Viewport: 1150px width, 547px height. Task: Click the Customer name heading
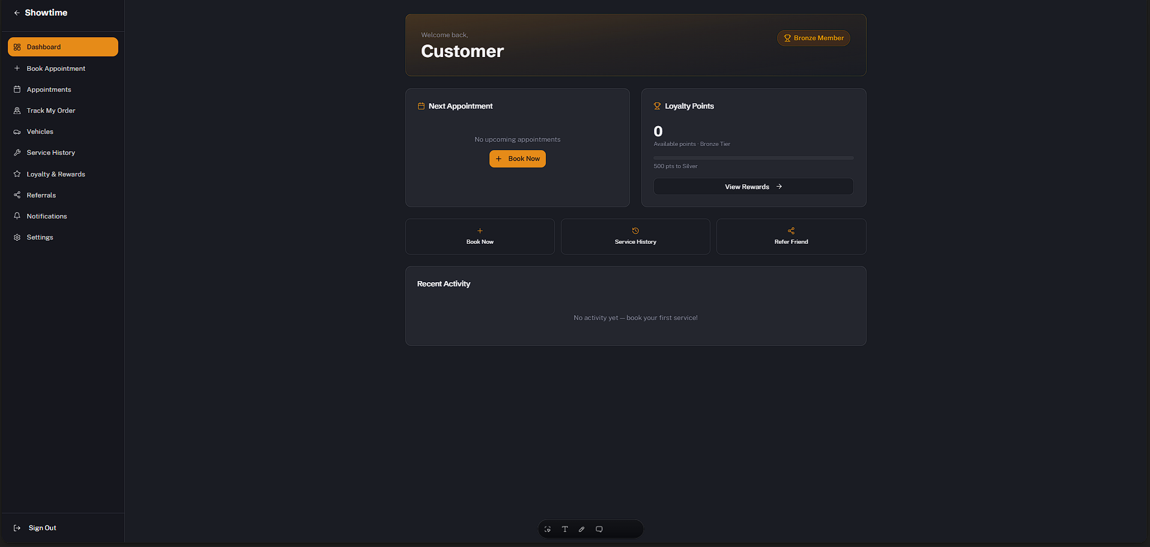(462, 51)
